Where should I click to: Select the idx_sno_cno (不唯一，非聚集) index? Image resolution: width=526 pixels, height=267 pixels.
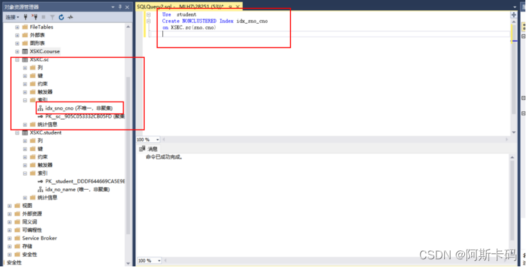(x=79, y=108)
